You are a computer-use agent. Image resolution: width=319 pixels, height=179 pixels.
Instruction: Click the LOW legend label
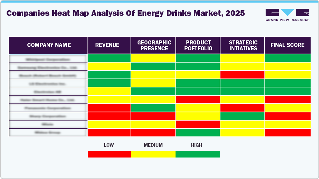pos(109,145)
